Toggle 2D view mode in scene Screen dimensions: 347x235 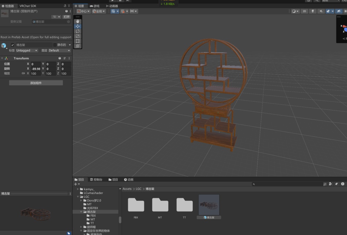coord(304,11)
